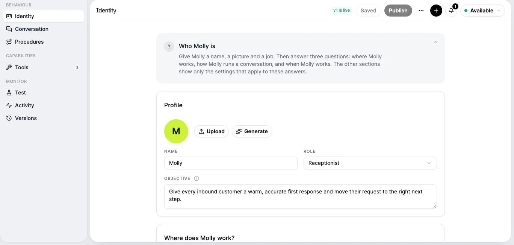Open the Identity section in sidebar
Screen dimensions: 514x245
(x=44, y=16)
